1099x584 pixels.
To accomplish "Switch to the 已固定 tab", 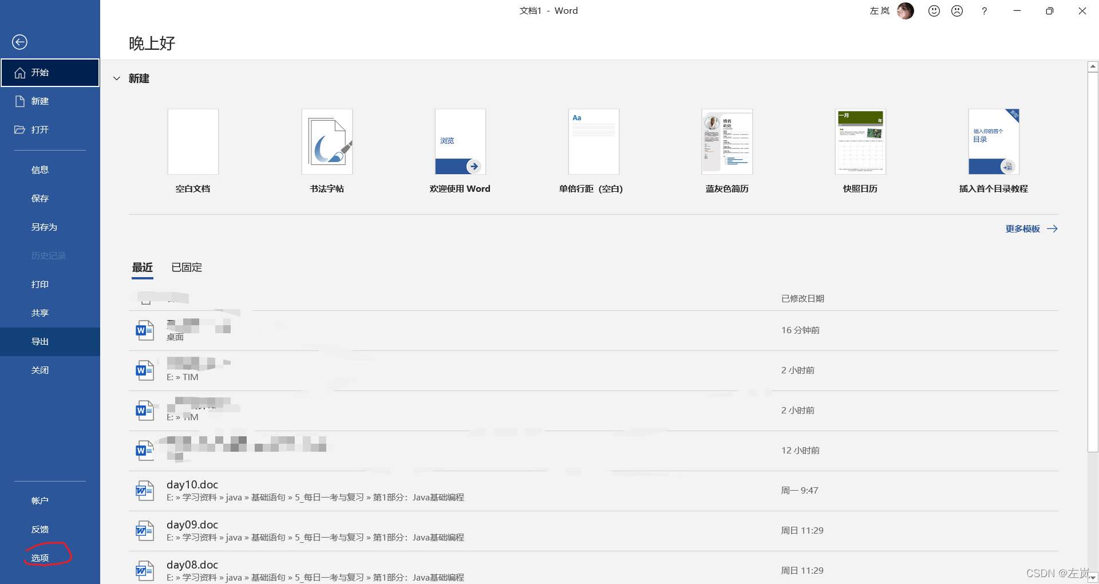I will tap(187, 267).
